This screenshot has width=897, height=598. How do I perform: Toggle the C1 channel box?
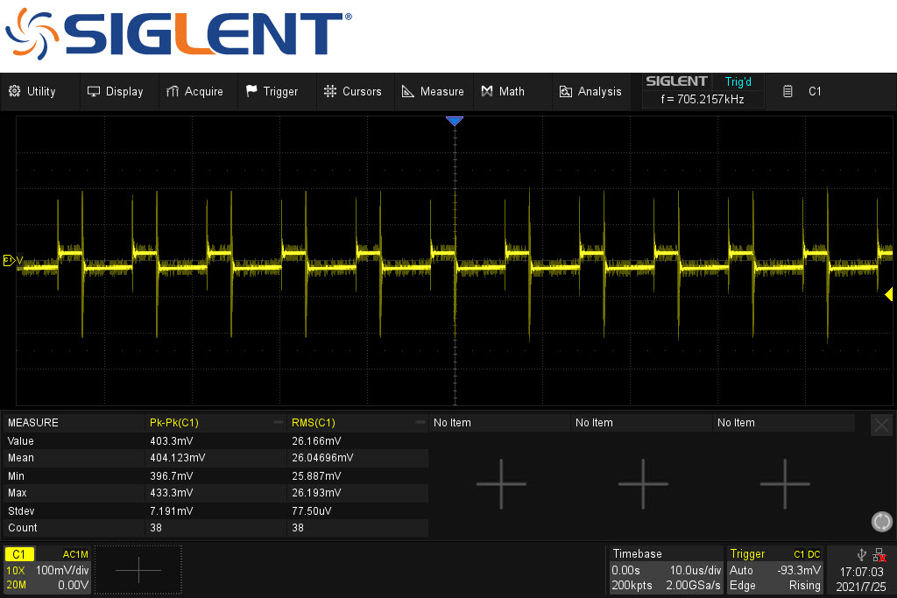[x=47, y=569]
